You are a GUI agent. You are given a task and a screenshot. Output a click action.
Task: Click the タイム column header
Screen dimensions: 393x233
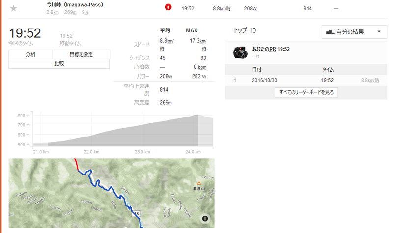point(328,69)
